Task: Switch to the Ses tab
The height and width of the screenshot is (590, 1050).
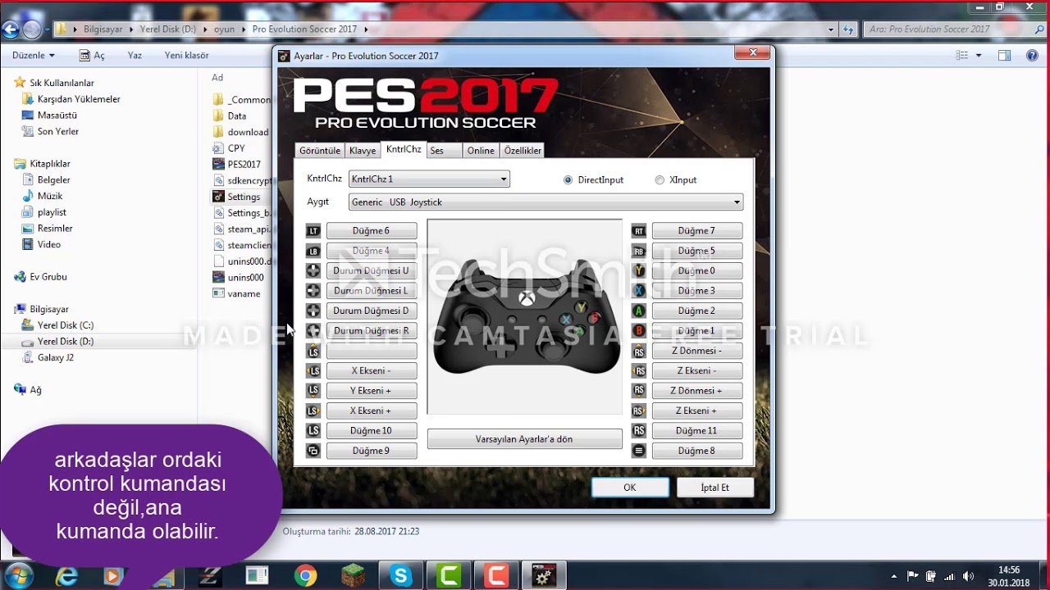Action: [x=444, y=151]
